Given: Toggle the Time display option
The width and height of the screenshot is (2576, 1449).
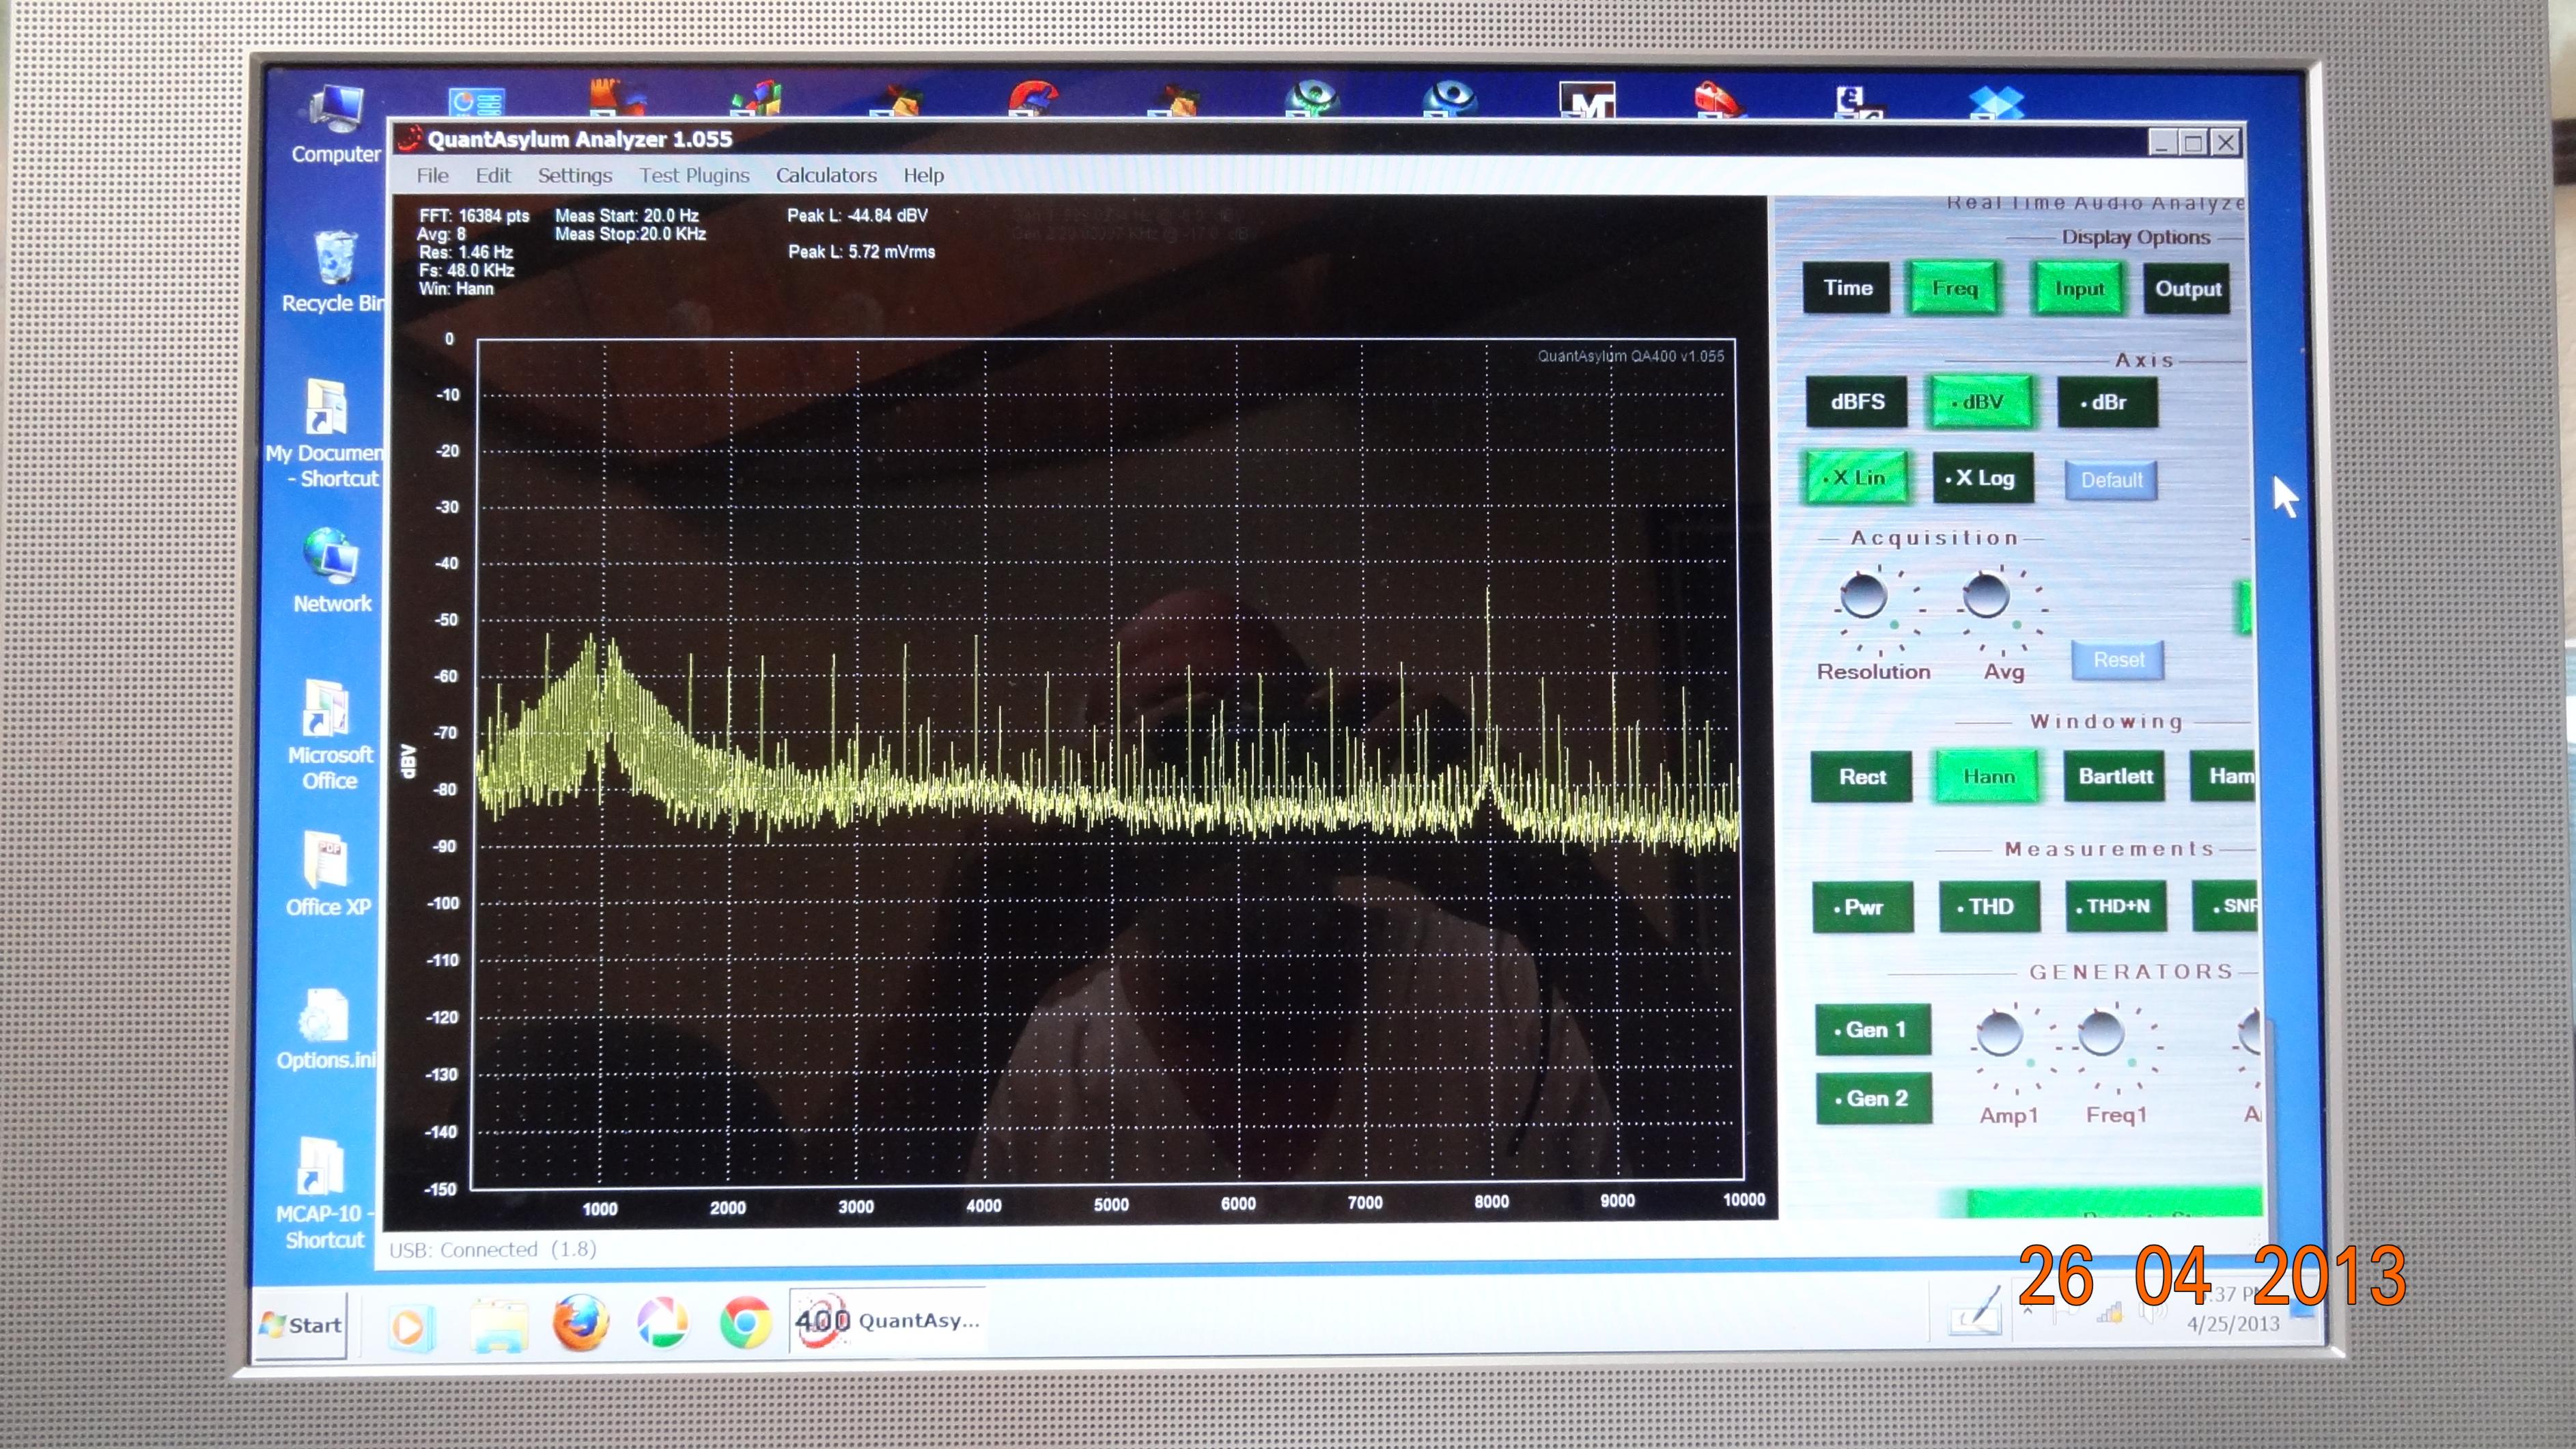Looking at the screenshot, I should [1847, 288].
